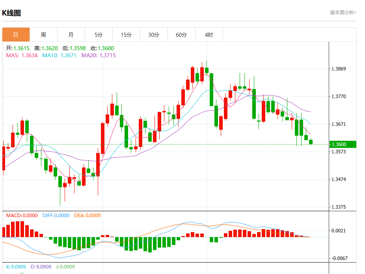This screenshot has height=274, width=365.
Task: Click the MA5 indicator label
Action: (22, 56)
